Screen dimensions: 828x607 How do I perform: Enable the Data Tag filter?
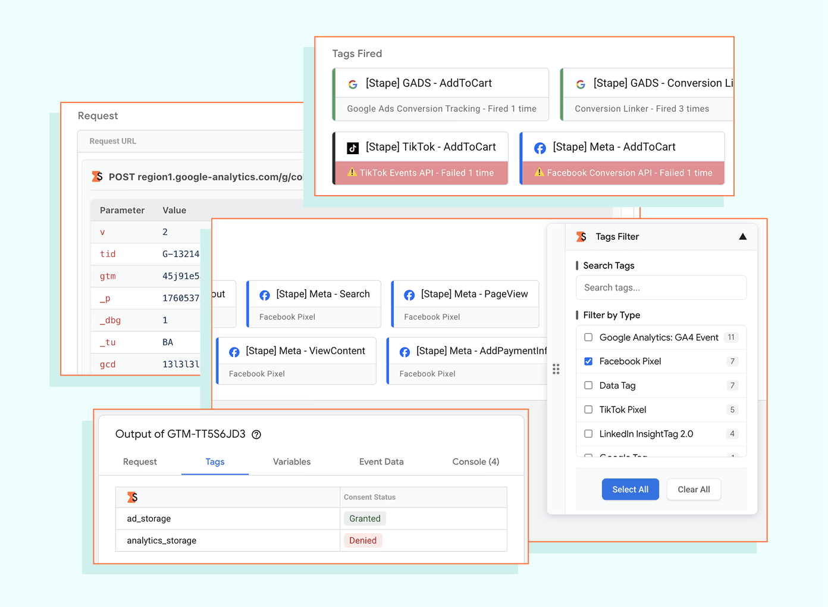pyautogui.click(x=588, y=385)
